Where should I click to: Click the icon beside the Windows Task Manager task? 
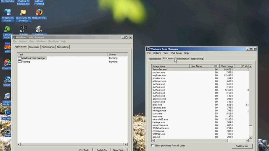20,58
